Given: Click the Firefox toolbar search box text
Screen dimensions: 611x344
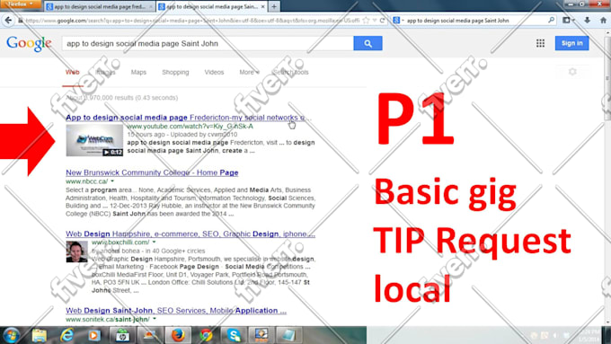Looking at the screenshot, I should 458,21.
